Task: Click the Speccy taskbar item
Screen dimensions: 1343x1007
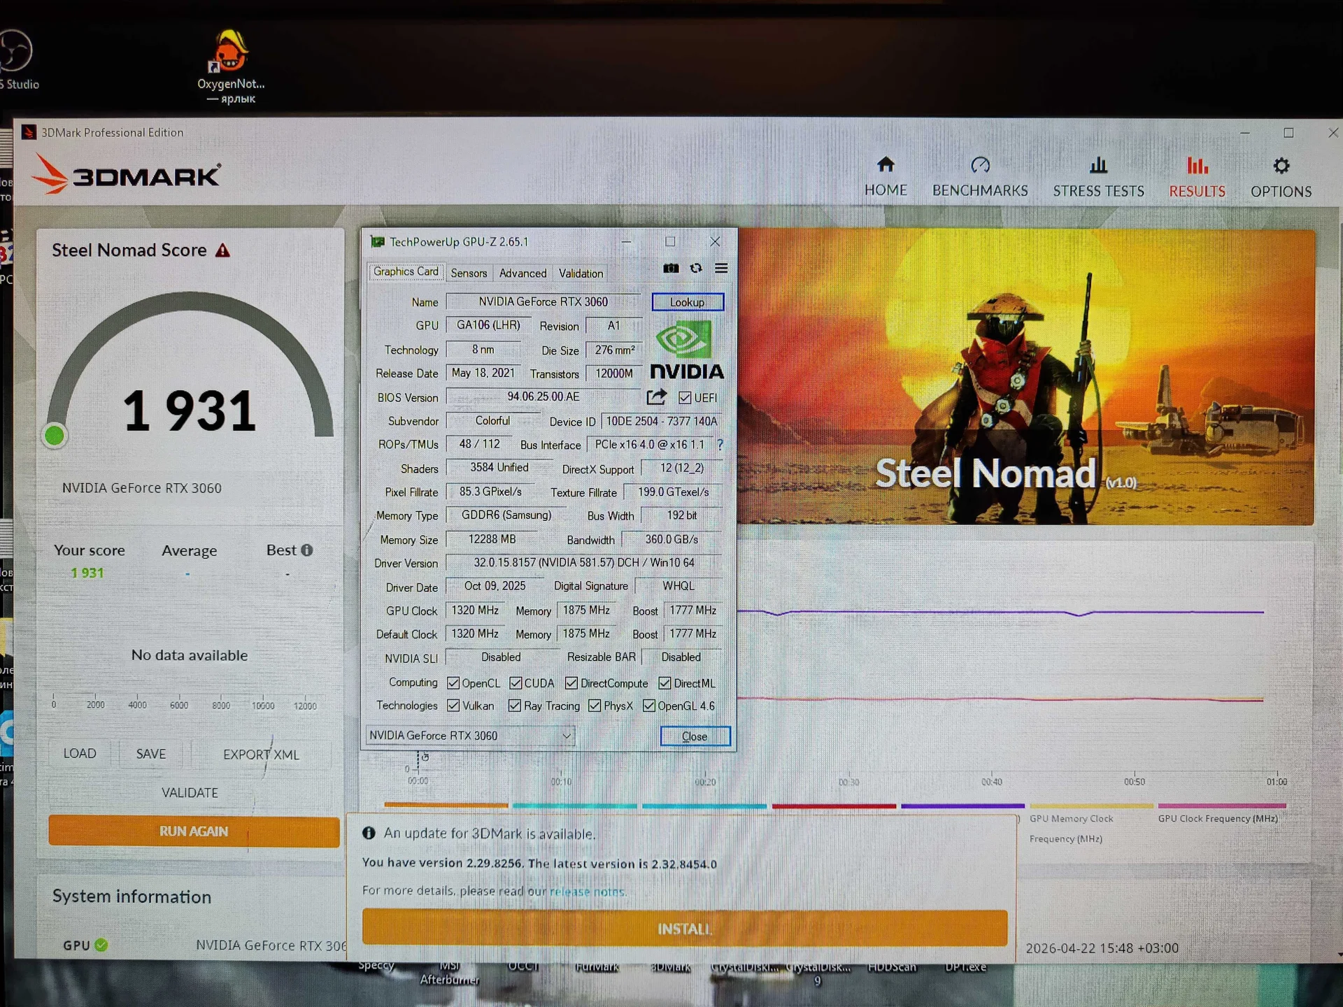Action: point(376,965)
